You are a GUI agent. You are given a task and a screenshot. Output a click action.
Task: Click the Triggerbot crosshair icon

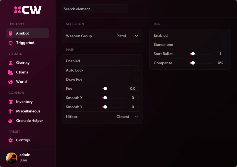(10, 43)
